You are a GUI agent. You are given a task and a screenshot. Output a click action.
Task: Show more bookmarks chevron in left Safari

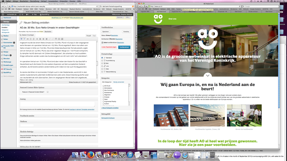point(134,9)
